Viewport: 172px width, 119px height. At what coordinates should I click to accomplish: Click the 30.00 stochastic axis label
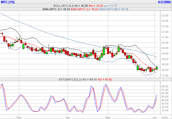(165, 104)
